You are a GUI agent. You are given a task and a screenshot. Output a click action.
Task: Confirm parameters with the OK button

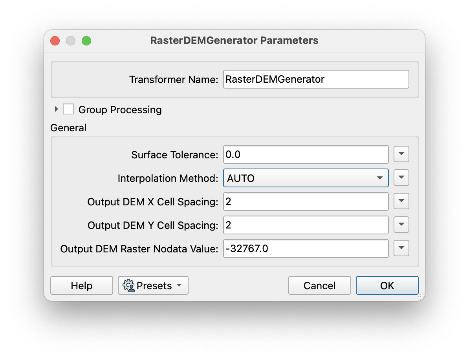[x=387, y=285]
